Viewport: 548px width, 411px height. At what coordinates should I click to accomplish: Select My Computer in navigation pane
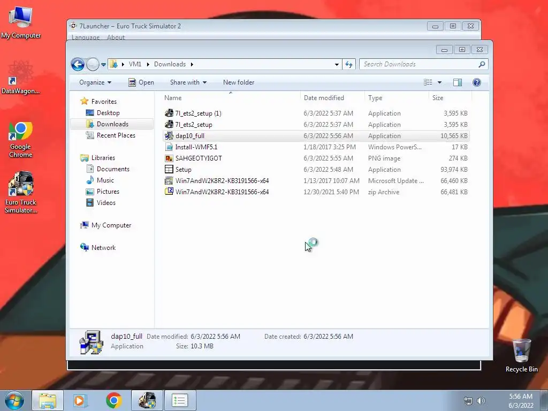(x=105, y=225)
